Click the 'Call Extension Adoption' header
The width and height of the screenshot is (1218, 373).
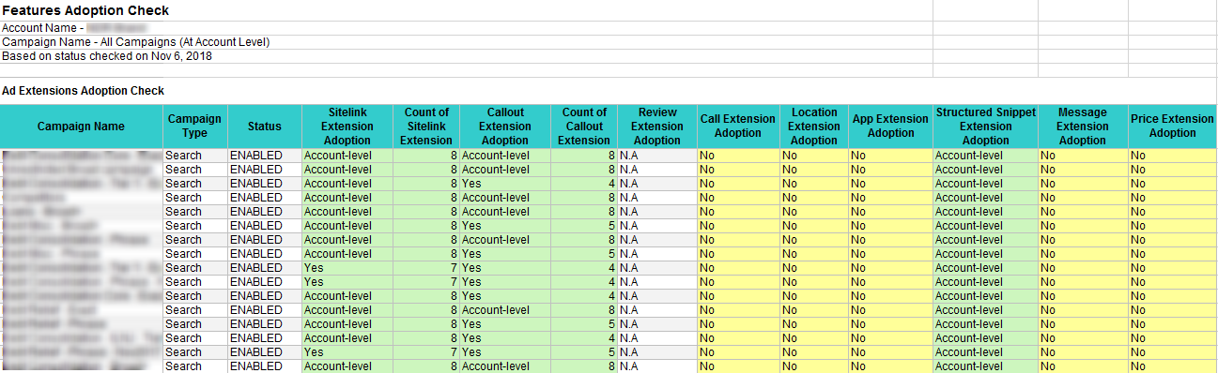click(x=738, y=127)
